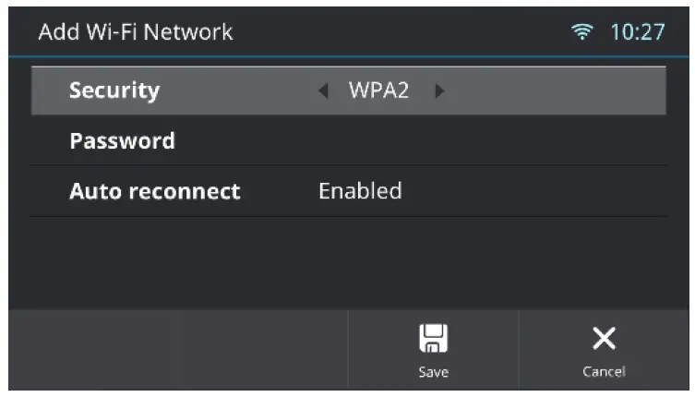Highlight the Security label
The width and height of the screenshot is (695, 397).
[114, 90]
